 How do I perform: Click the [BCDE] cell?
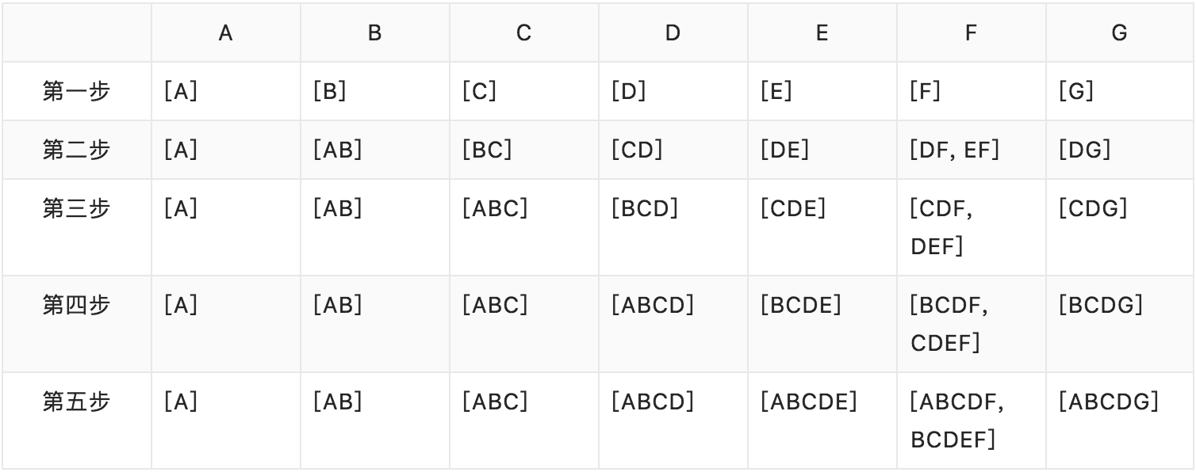tap(800, 305)
